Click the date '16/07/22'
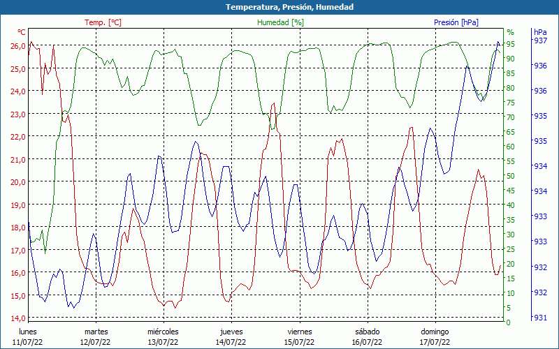559x349 pixels. 368,342
